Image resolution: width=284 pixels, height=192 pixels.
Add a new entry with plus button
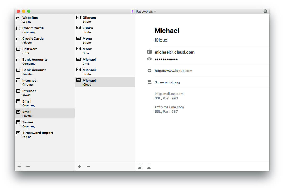coord(79,167)
